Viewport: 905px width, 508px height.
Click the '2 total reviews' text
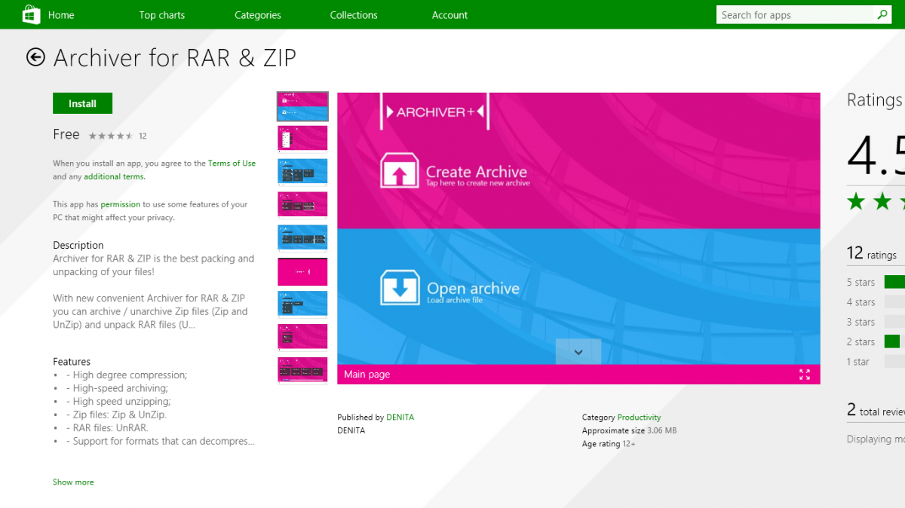pos(876,411)
